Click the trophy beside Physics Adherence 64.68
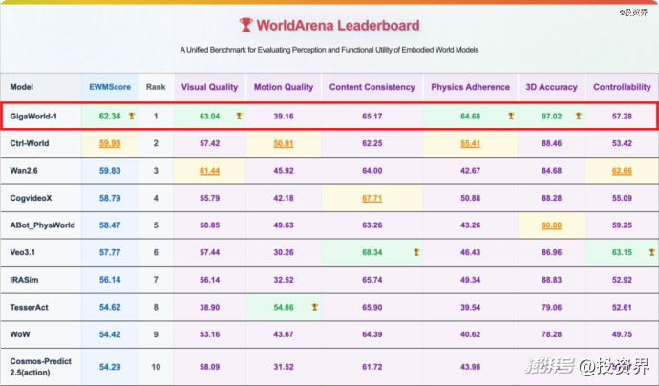 [x=511, y=116]
